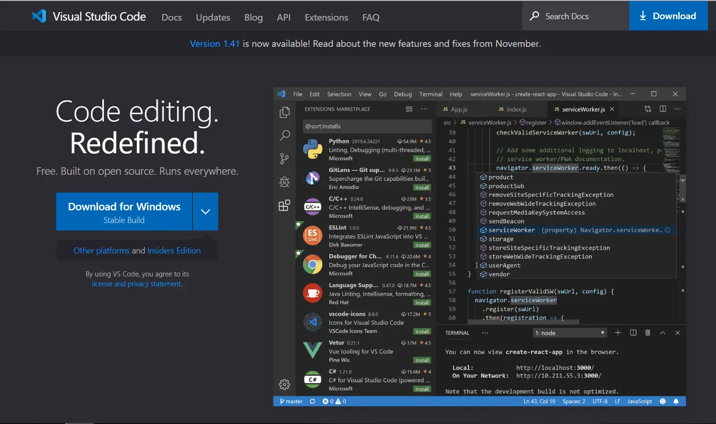This screenshot has width=716, height=424.
Task: Go to Docs in site navigation
Action: coord(171,17)
